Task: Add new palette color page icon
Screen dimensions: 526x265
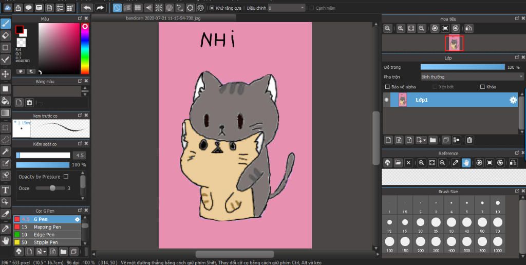Action: (19, 102)
